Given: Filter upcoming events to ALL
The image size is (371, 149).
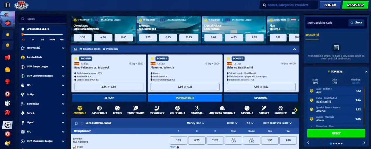Looking at the screenshot, I should coord(23,39).
